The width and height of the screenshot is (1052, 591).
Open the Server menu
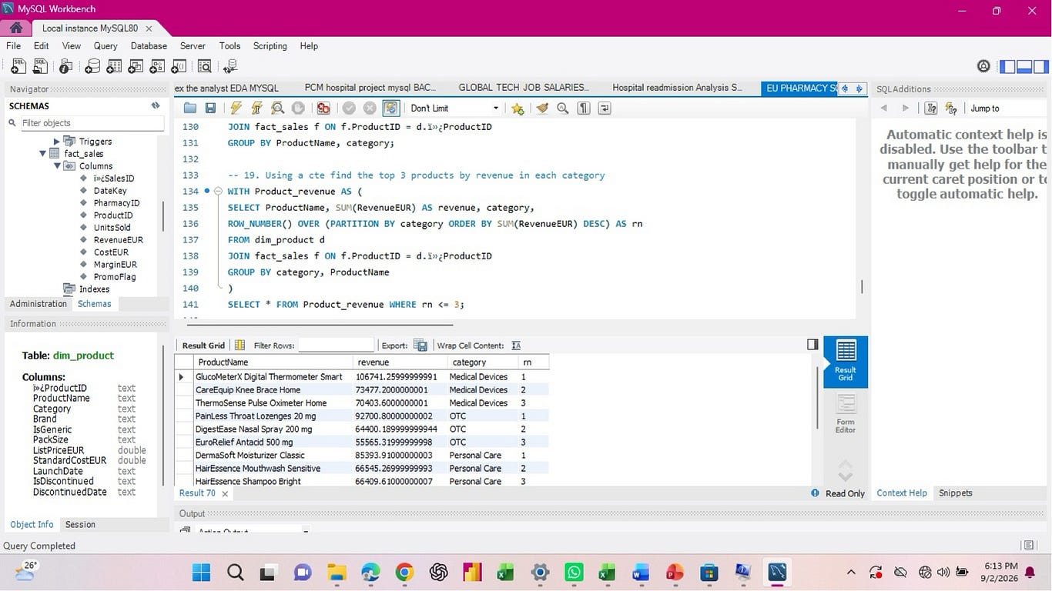pos(193,46)
